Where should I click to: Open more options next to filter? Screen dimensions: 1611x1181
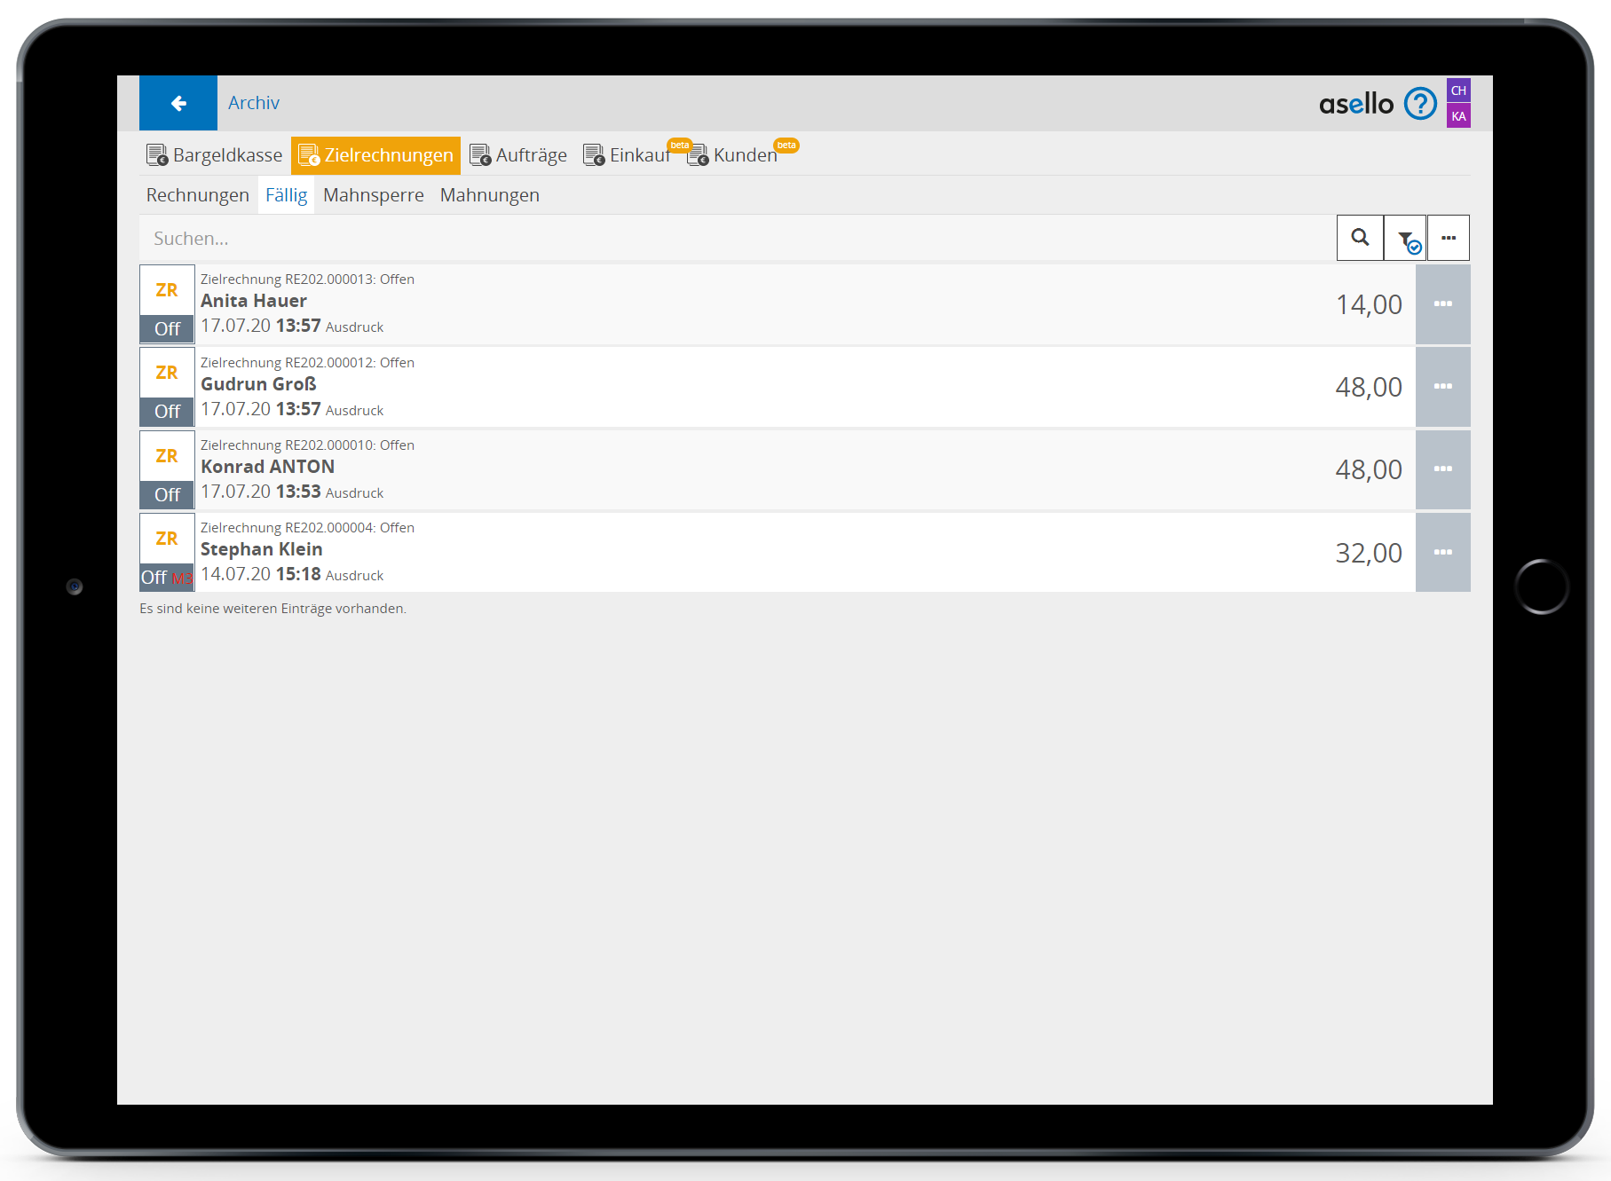tap(1448, 238)
